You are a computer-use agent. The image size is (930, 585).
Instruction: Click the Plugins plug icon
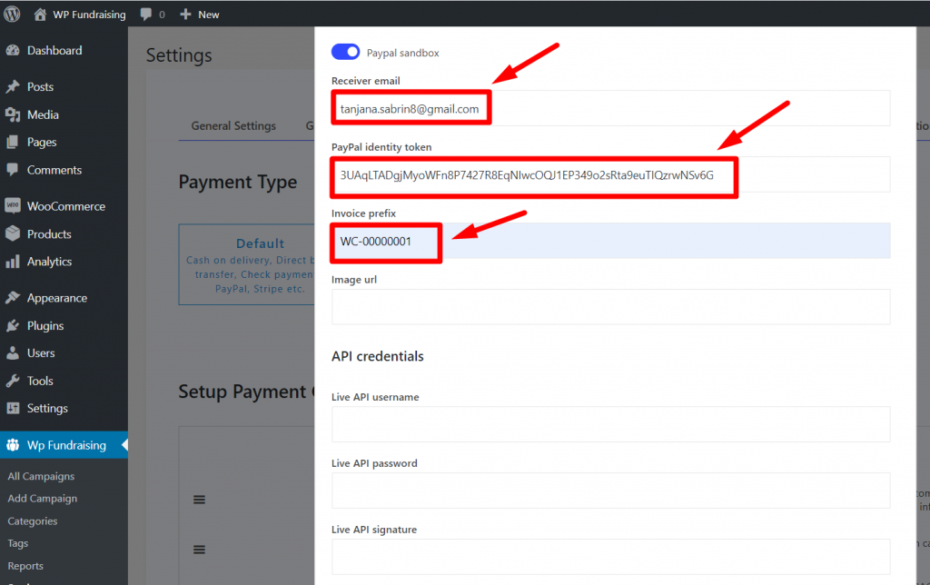[x=13, y=326]
